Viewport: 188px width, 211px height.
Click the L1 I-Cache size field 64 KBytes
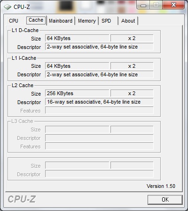click(77, 66)
